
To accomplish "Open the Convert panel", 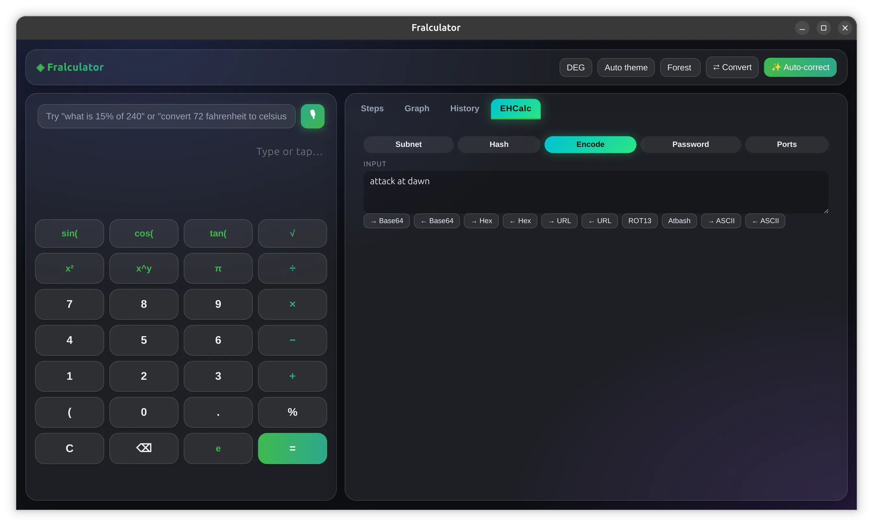I will click(x=732, y=67).
